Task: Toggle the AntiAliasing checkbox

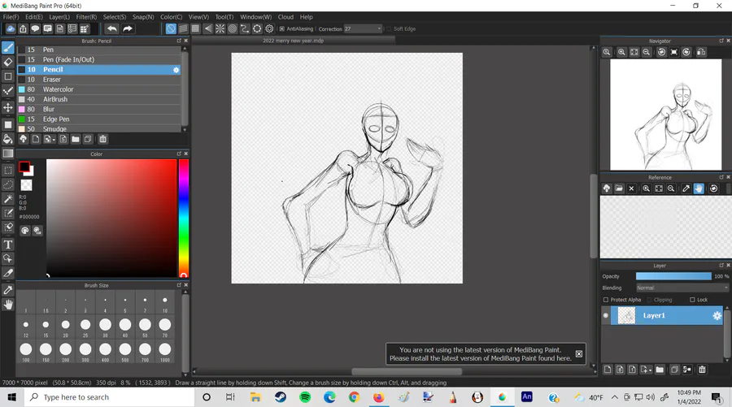Action: pos(281,29)
